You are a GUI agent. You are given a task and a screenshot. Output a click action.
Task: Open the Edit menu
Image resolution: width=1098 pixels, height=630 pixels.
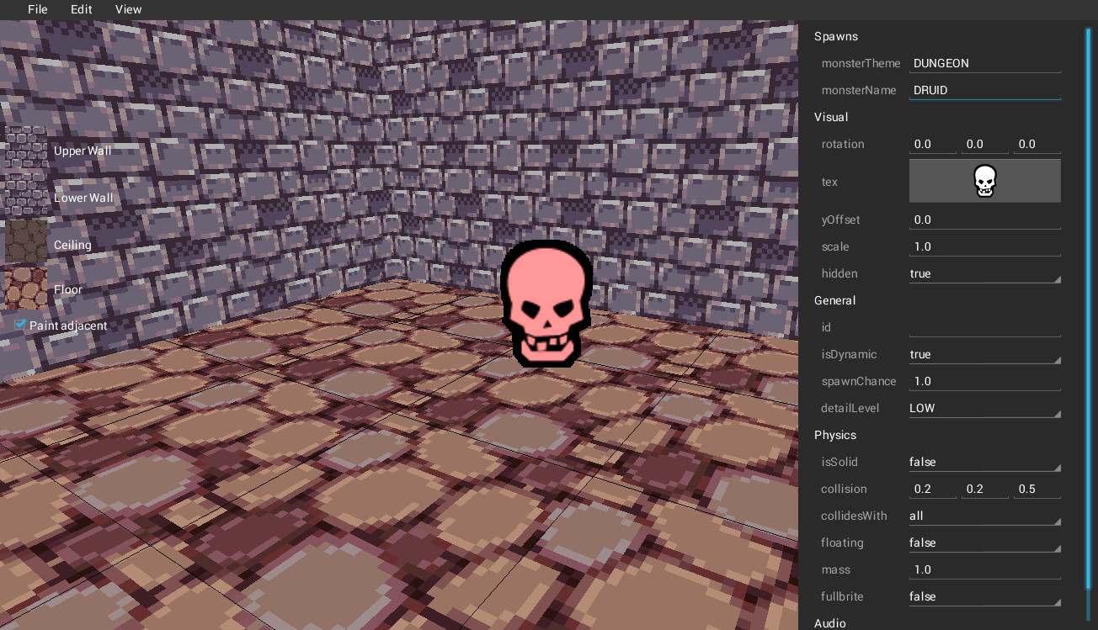tap(82, 9)
